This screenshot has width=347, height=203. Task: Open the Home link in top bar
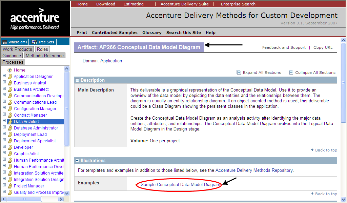pos(82,4)
